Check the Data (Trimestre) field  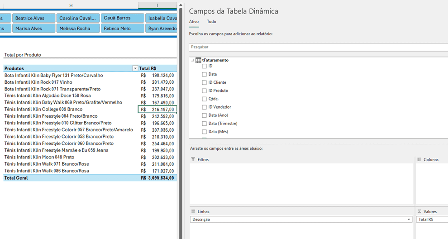click(204, 124)
